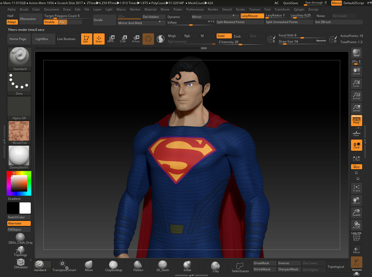
Task: Select the SelectLasso brush
Action: click(x=240, y=267)
